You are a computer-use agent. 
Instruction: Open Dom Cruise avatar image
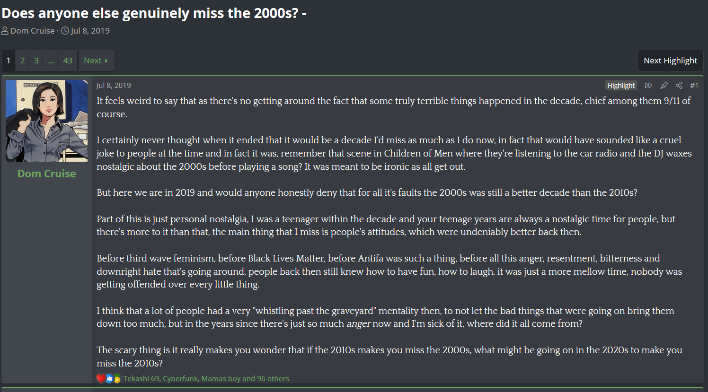46,121
